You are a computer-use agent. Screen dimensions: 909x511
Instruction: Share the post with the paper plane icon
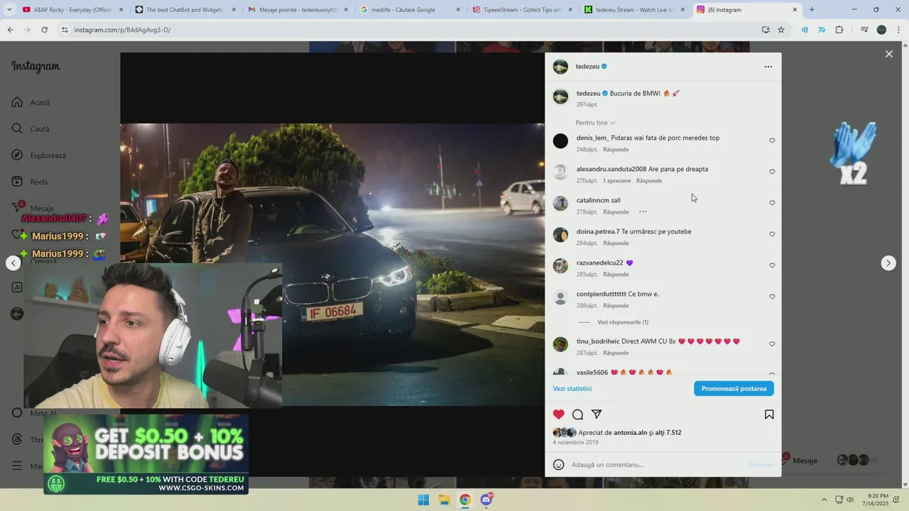[597, 414]
